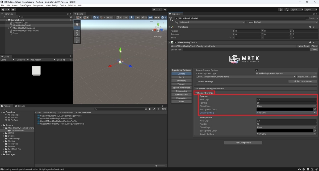This screenshot has width=319, height=171.
Task: Click Search by Type icon in Project panel
Action: pyautogui.click(x=149, y=109)
